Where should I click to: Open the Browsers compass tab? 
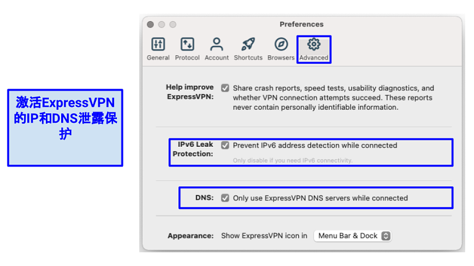(x=281, y=49)
